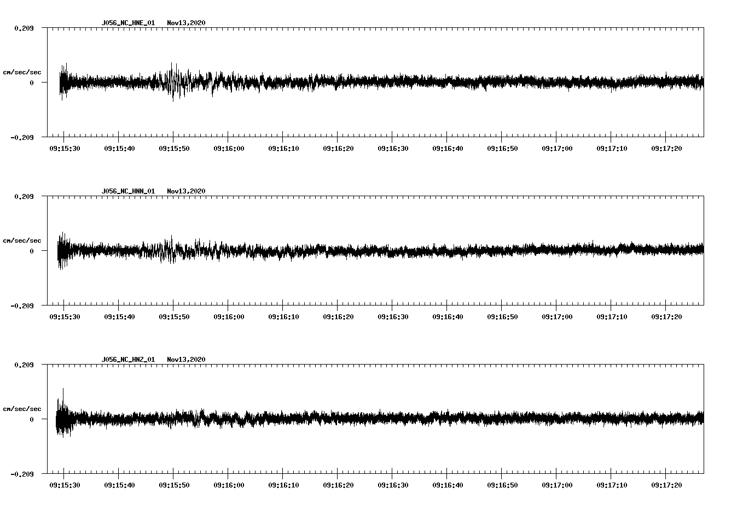Click the -0.209 amplitude label on HNZ trace
The height and width of the screenshot is (505, 743).
(x=22, y=474)
